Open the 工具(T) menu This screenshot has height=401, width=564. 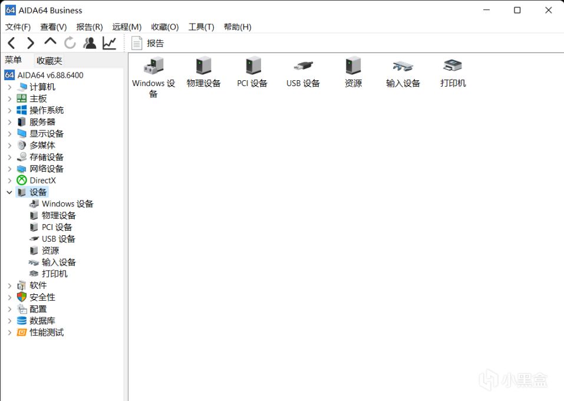[x=201, y=27]
